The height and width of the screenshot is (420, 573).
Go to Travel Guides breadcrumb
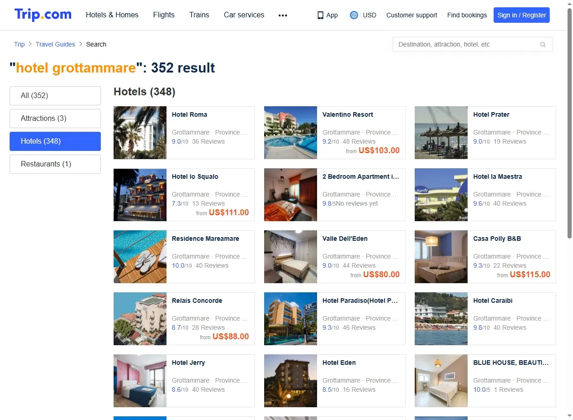[x=55, y=44]
